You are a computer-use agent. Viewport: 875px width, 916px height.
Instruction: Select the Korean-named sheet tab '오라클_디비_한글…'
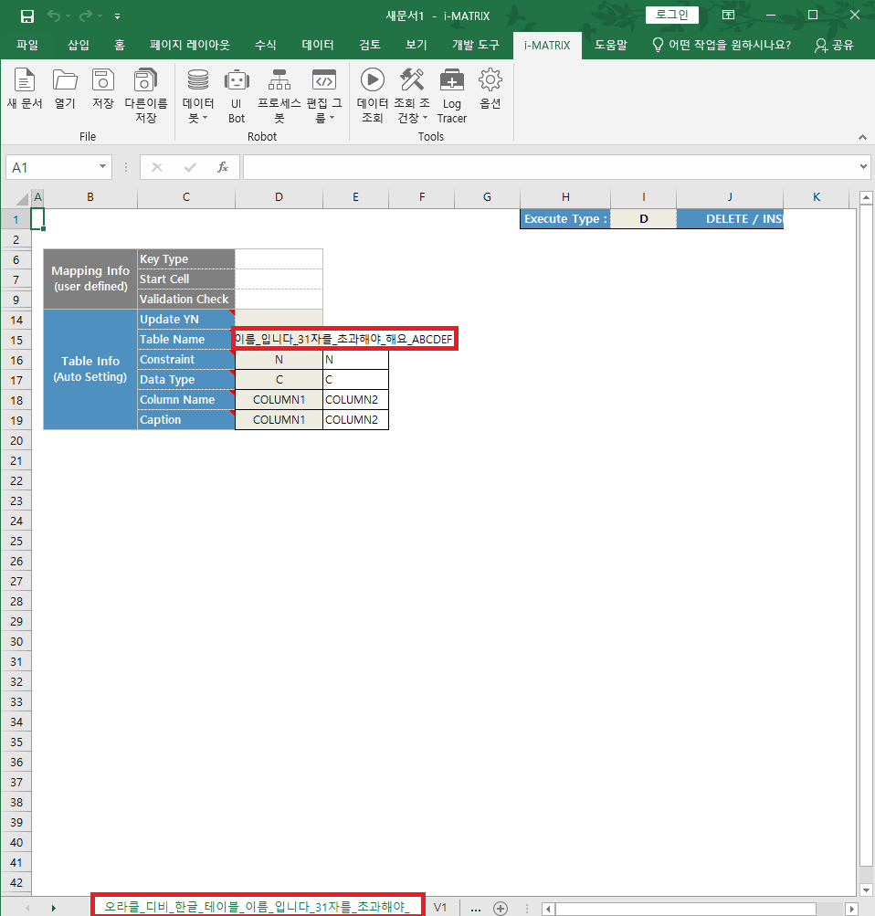[257, 907]
